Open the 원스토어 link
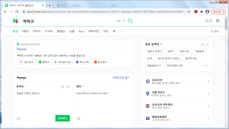 tap(101, 62)
